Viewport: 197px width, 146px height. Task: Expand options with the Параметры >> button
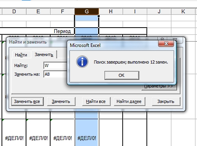[x=159, y=86]
